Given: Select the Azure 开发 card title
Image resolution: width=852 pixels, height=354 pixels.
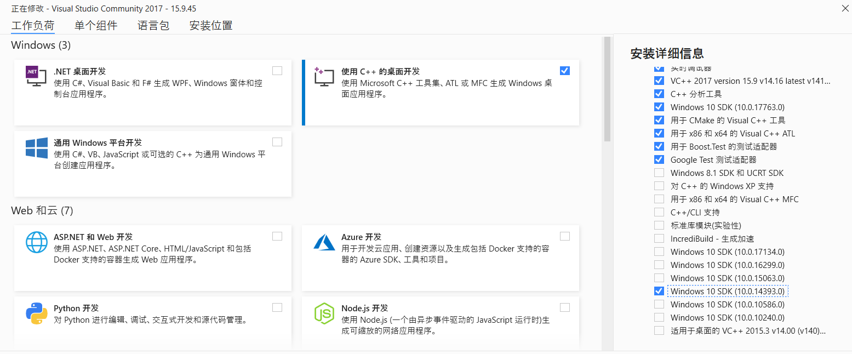Looking at the screenshot, I should click(361, 237).
